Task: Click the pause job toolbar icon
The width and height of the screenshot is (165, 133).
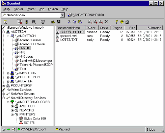Action: (90, 22)
